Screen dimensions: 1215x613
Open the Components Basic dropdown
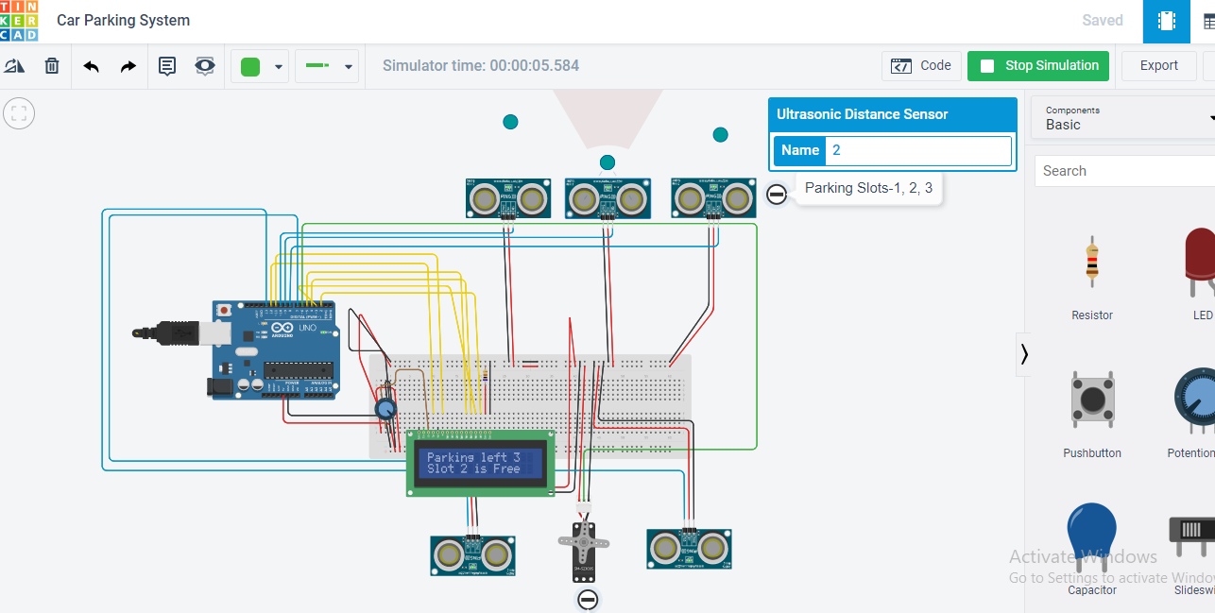point(1124,118)
